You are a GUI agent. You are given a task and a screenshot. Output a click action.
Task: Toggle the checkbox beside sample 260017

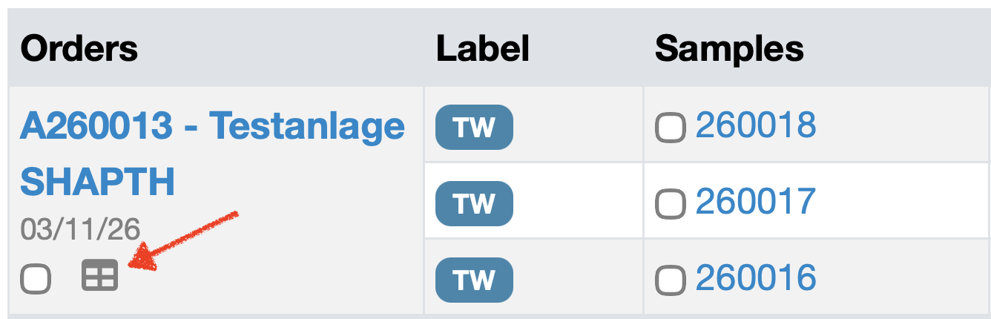[x=671, y=204]
